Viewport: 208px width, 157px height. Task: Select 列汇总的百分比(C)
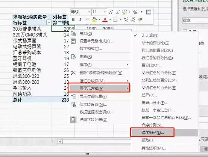coord(165,50)
